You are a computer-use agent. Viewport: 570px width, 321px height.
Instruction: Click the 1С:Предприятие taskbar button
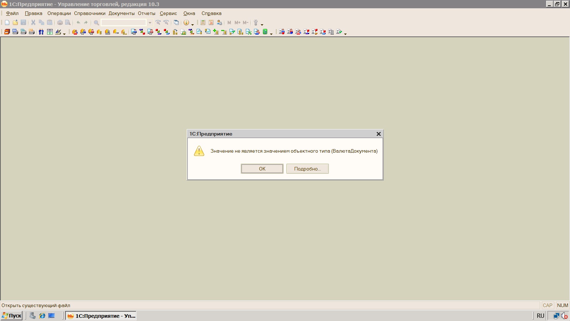pyautogui.click(x=101, y=316)
